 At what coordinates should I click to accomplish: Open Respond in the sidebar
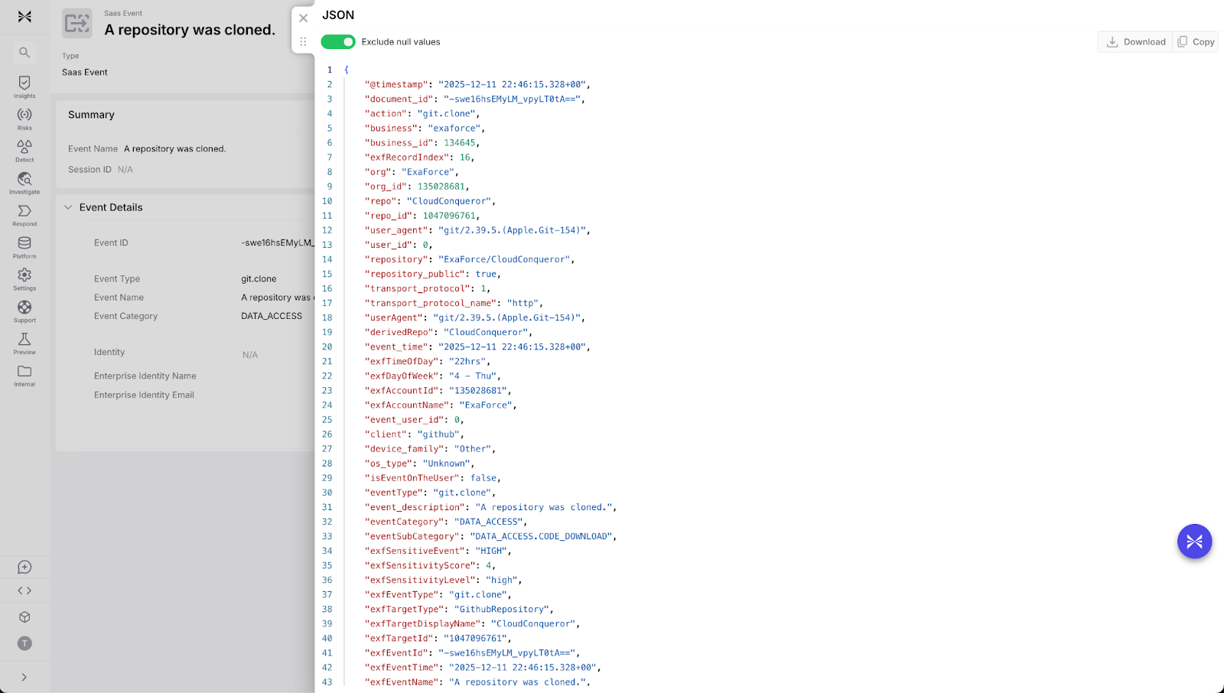pos(24,216)
